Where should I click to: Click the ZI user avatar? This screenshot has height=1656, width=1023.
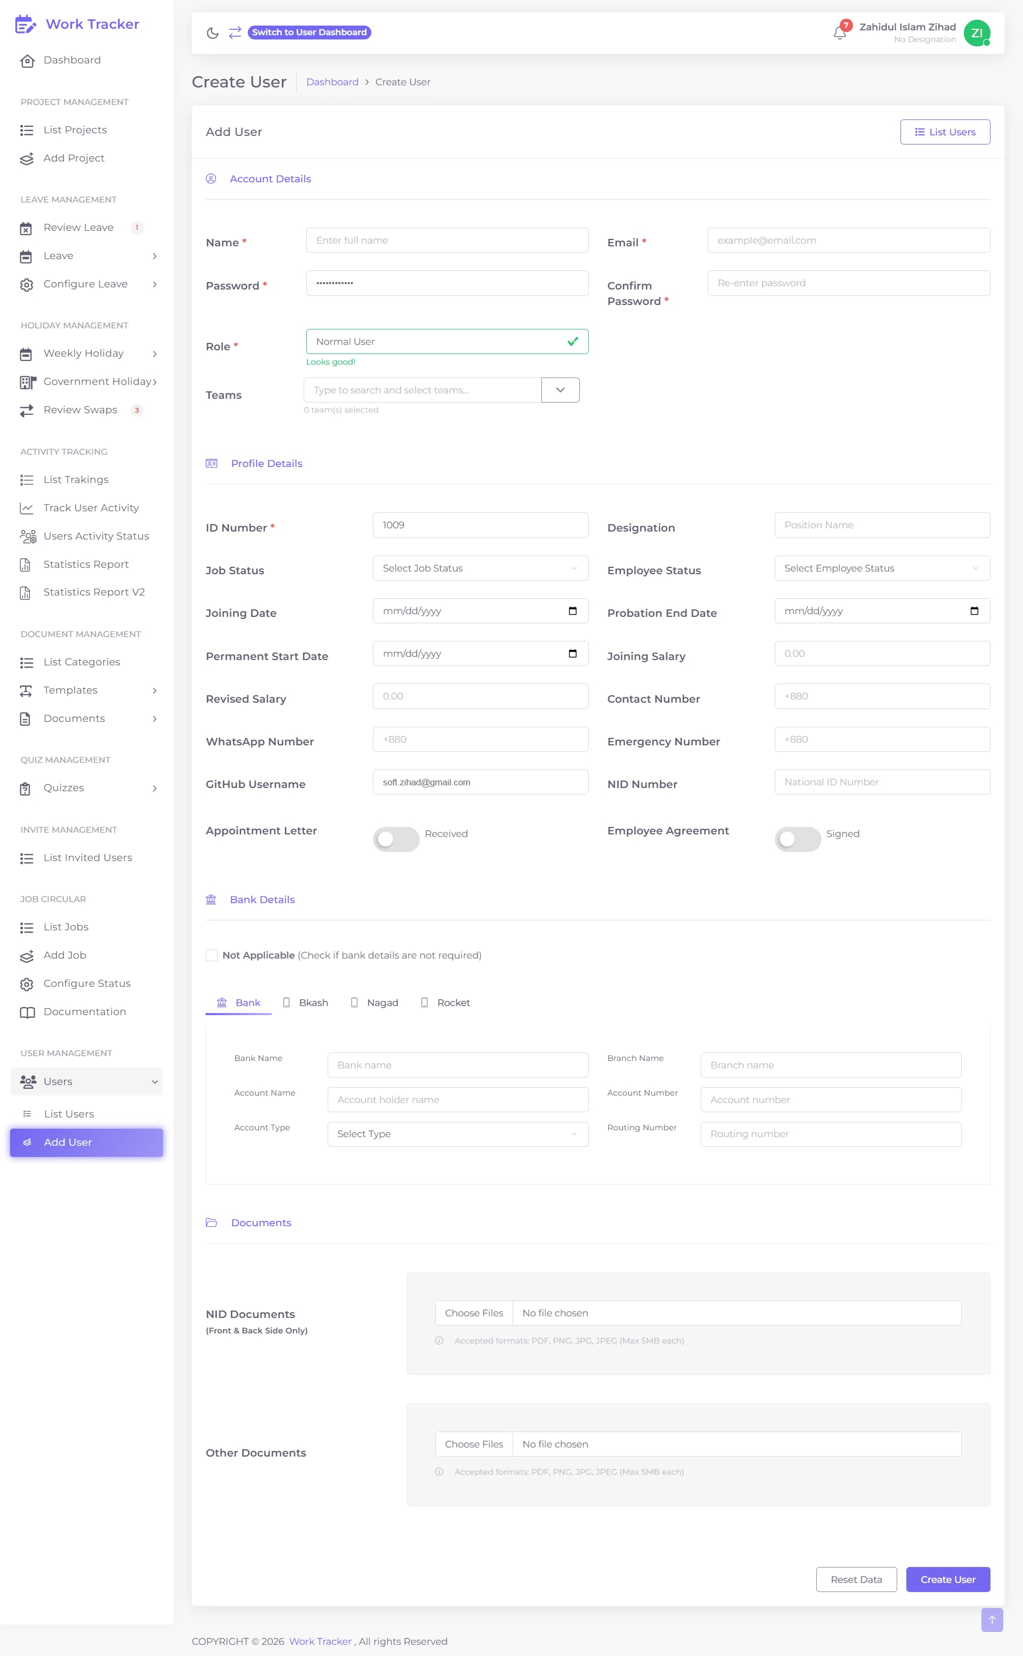(976, 33)
